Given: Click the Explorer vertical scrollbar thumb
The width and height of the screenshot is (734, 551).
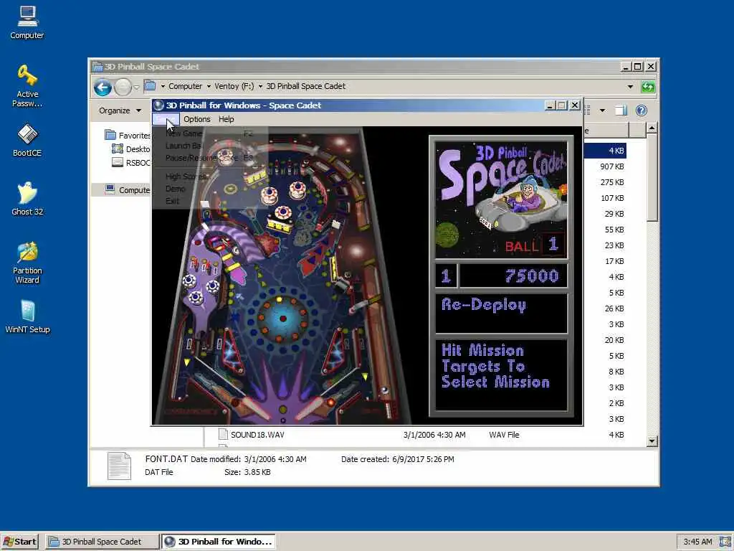Looking at the screenshot, I should point(652,177).
